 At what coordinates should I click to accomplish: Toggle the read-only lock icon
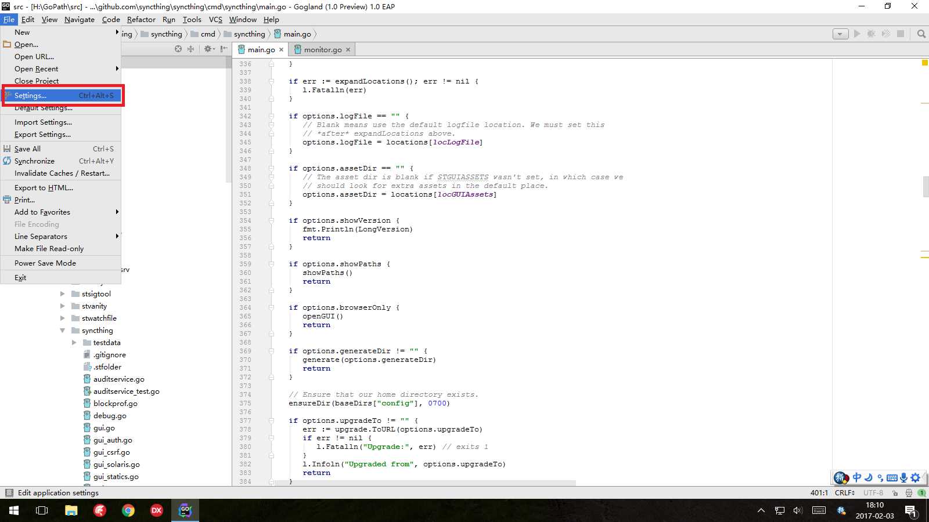(x=895, y=493)
